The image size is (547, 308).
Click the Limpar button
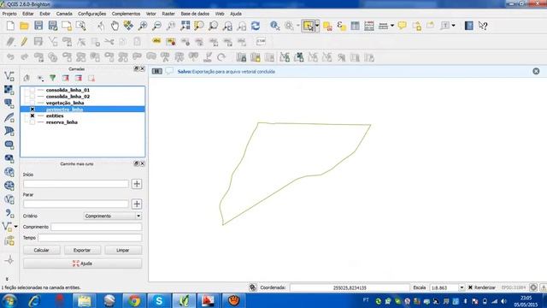tap(123, 250)
